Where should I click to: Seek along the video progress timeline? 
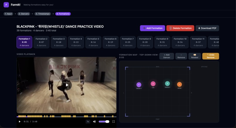66,117
